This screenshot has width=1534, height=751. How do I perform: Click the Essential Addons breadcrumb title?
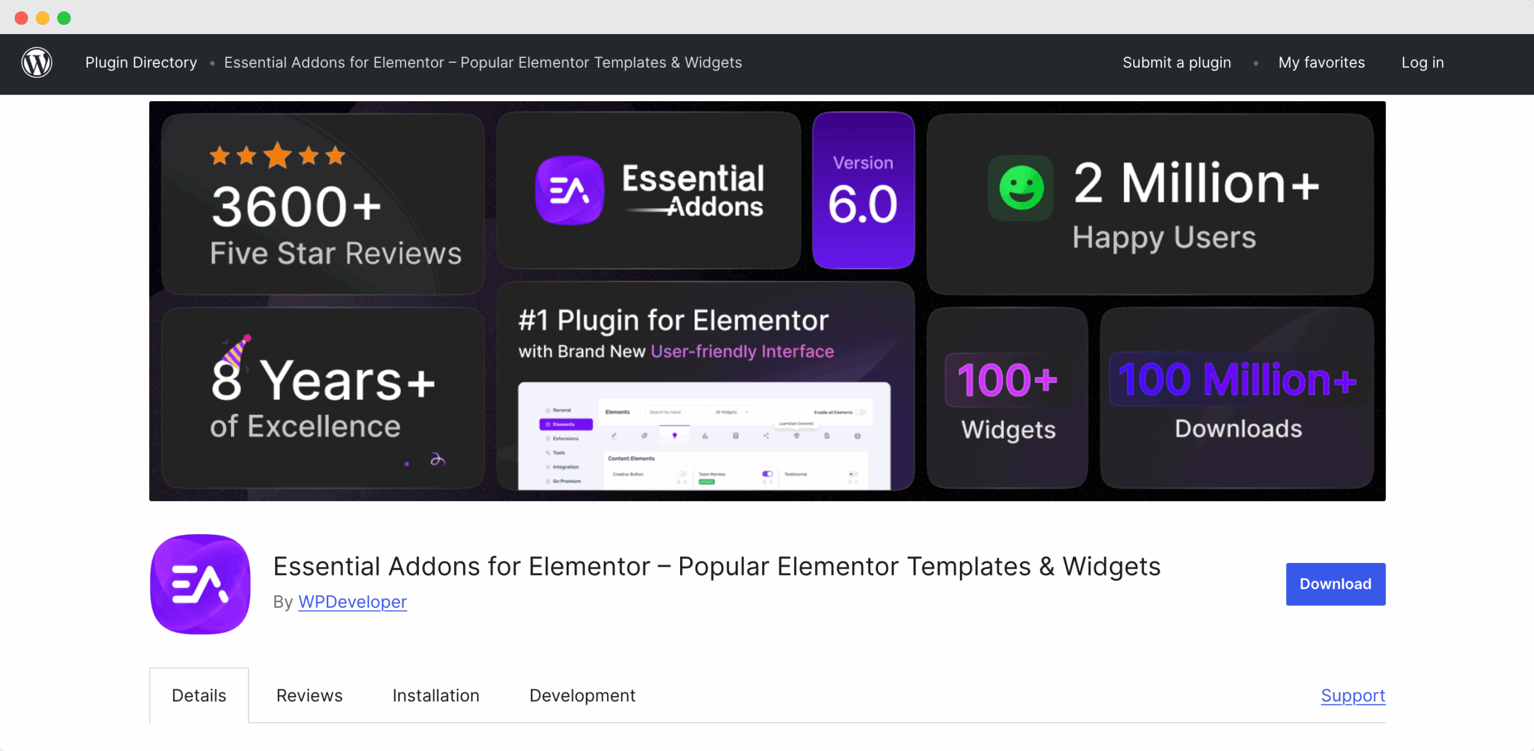483,62
